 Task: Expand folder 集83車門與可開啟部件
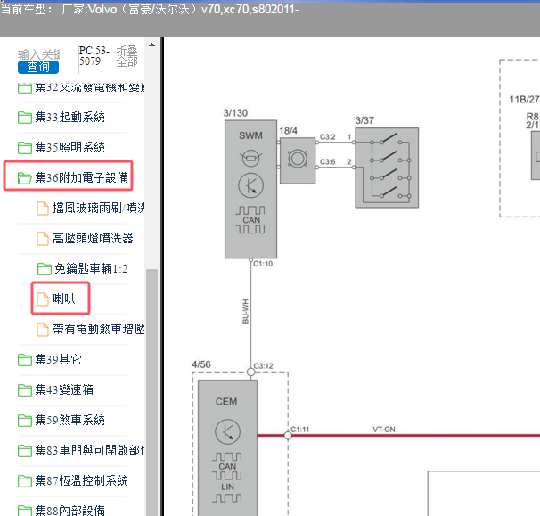[90, 450]
